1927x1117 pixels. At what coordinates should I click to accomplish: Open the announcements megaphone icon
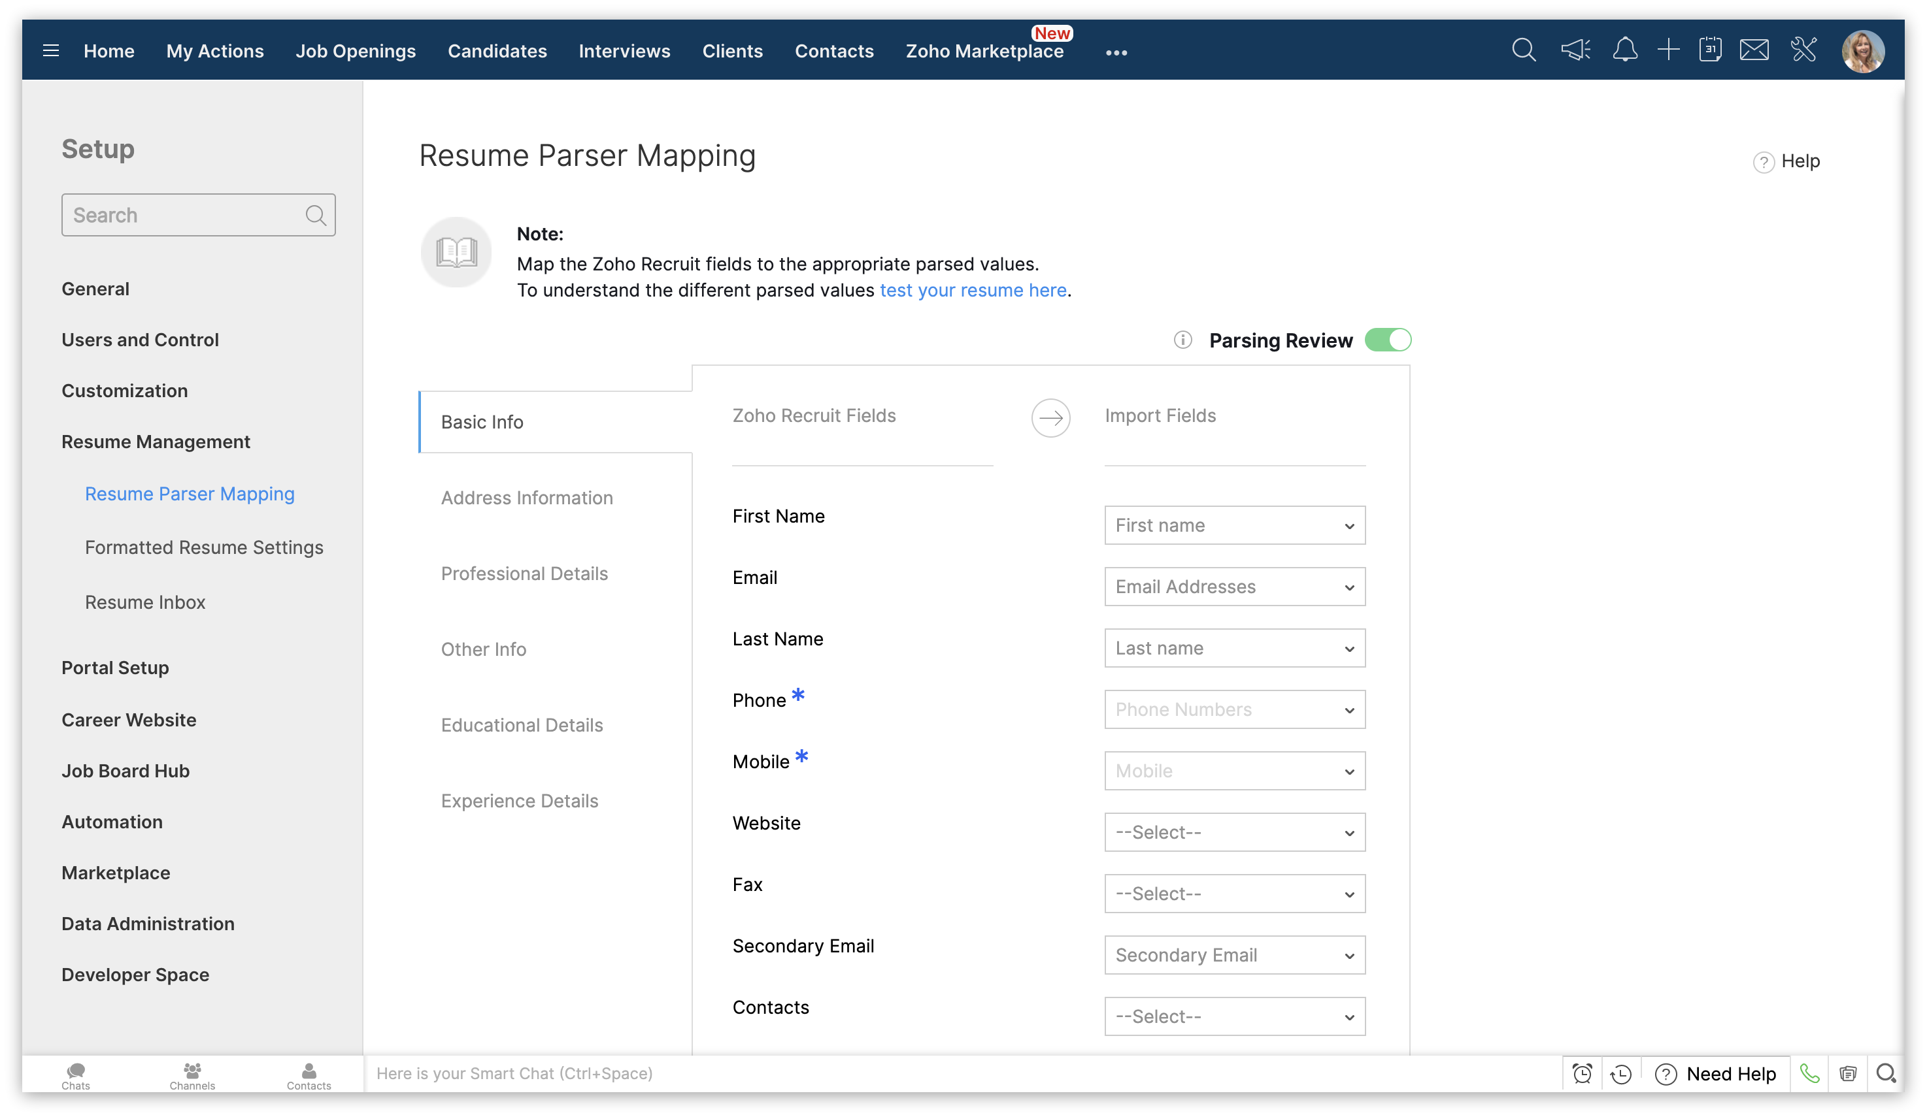[x=1575, y=50]
